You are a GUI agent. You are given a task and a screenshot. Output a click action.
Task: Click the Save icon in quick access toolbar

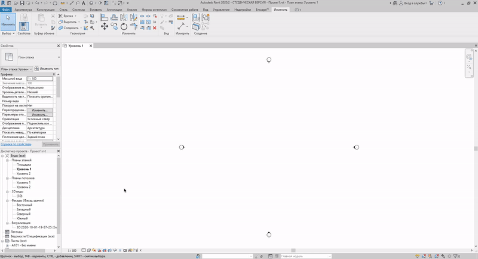[21, 3]
